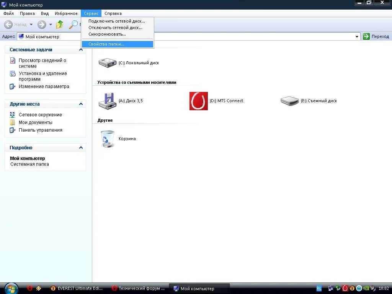
Task: Switch to EVEREST Ultimate Edition taskbar button
Action: tap(77, 288)
